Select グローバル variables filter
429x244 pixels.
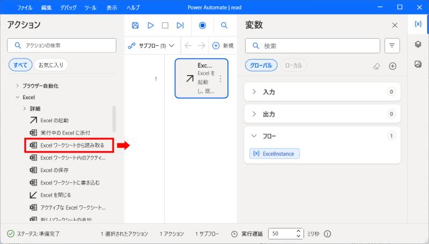coord(261,65)
